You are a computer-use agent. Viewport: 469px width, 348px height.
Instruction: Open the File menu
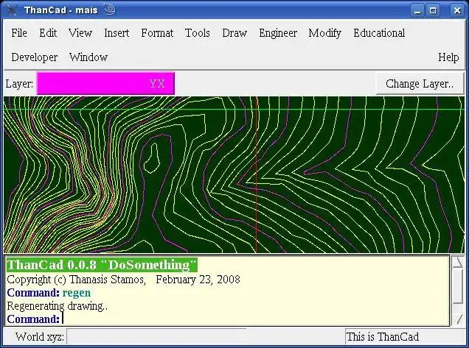click(x=19, y=33)
